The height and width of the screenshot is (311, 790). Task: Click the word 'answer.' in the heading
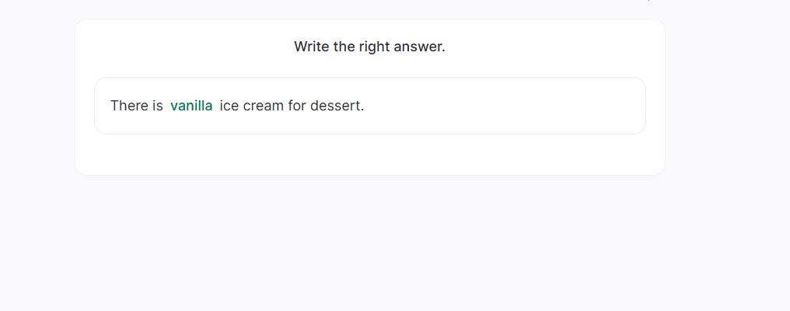pyautogui.click(x=421, y=47)
